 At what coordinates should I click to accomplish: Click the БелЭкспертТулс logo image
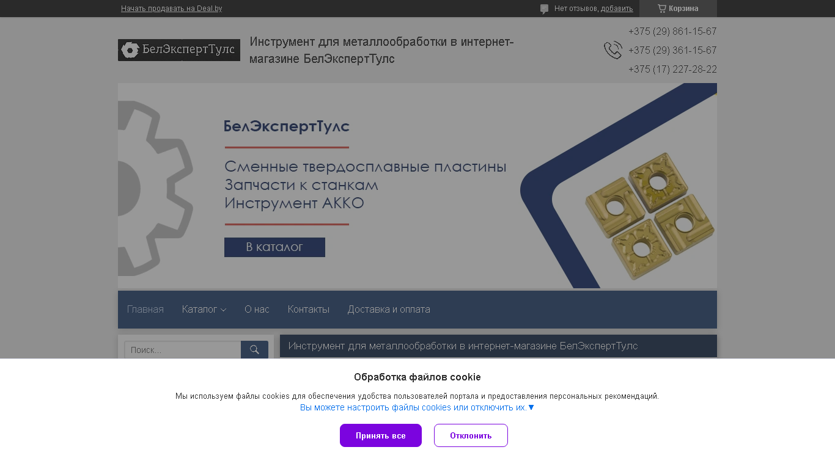tap(179, 50)
